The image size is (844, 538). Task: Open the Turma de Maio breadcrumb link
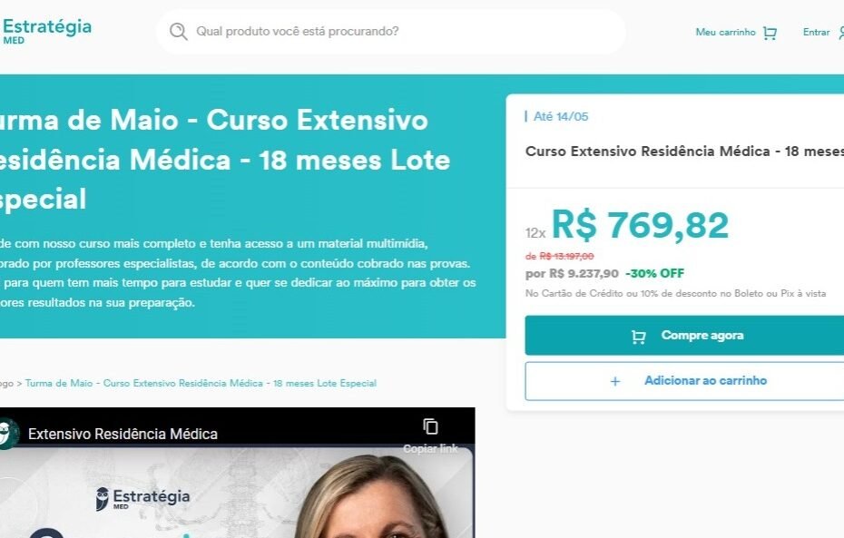pos(201,383)
